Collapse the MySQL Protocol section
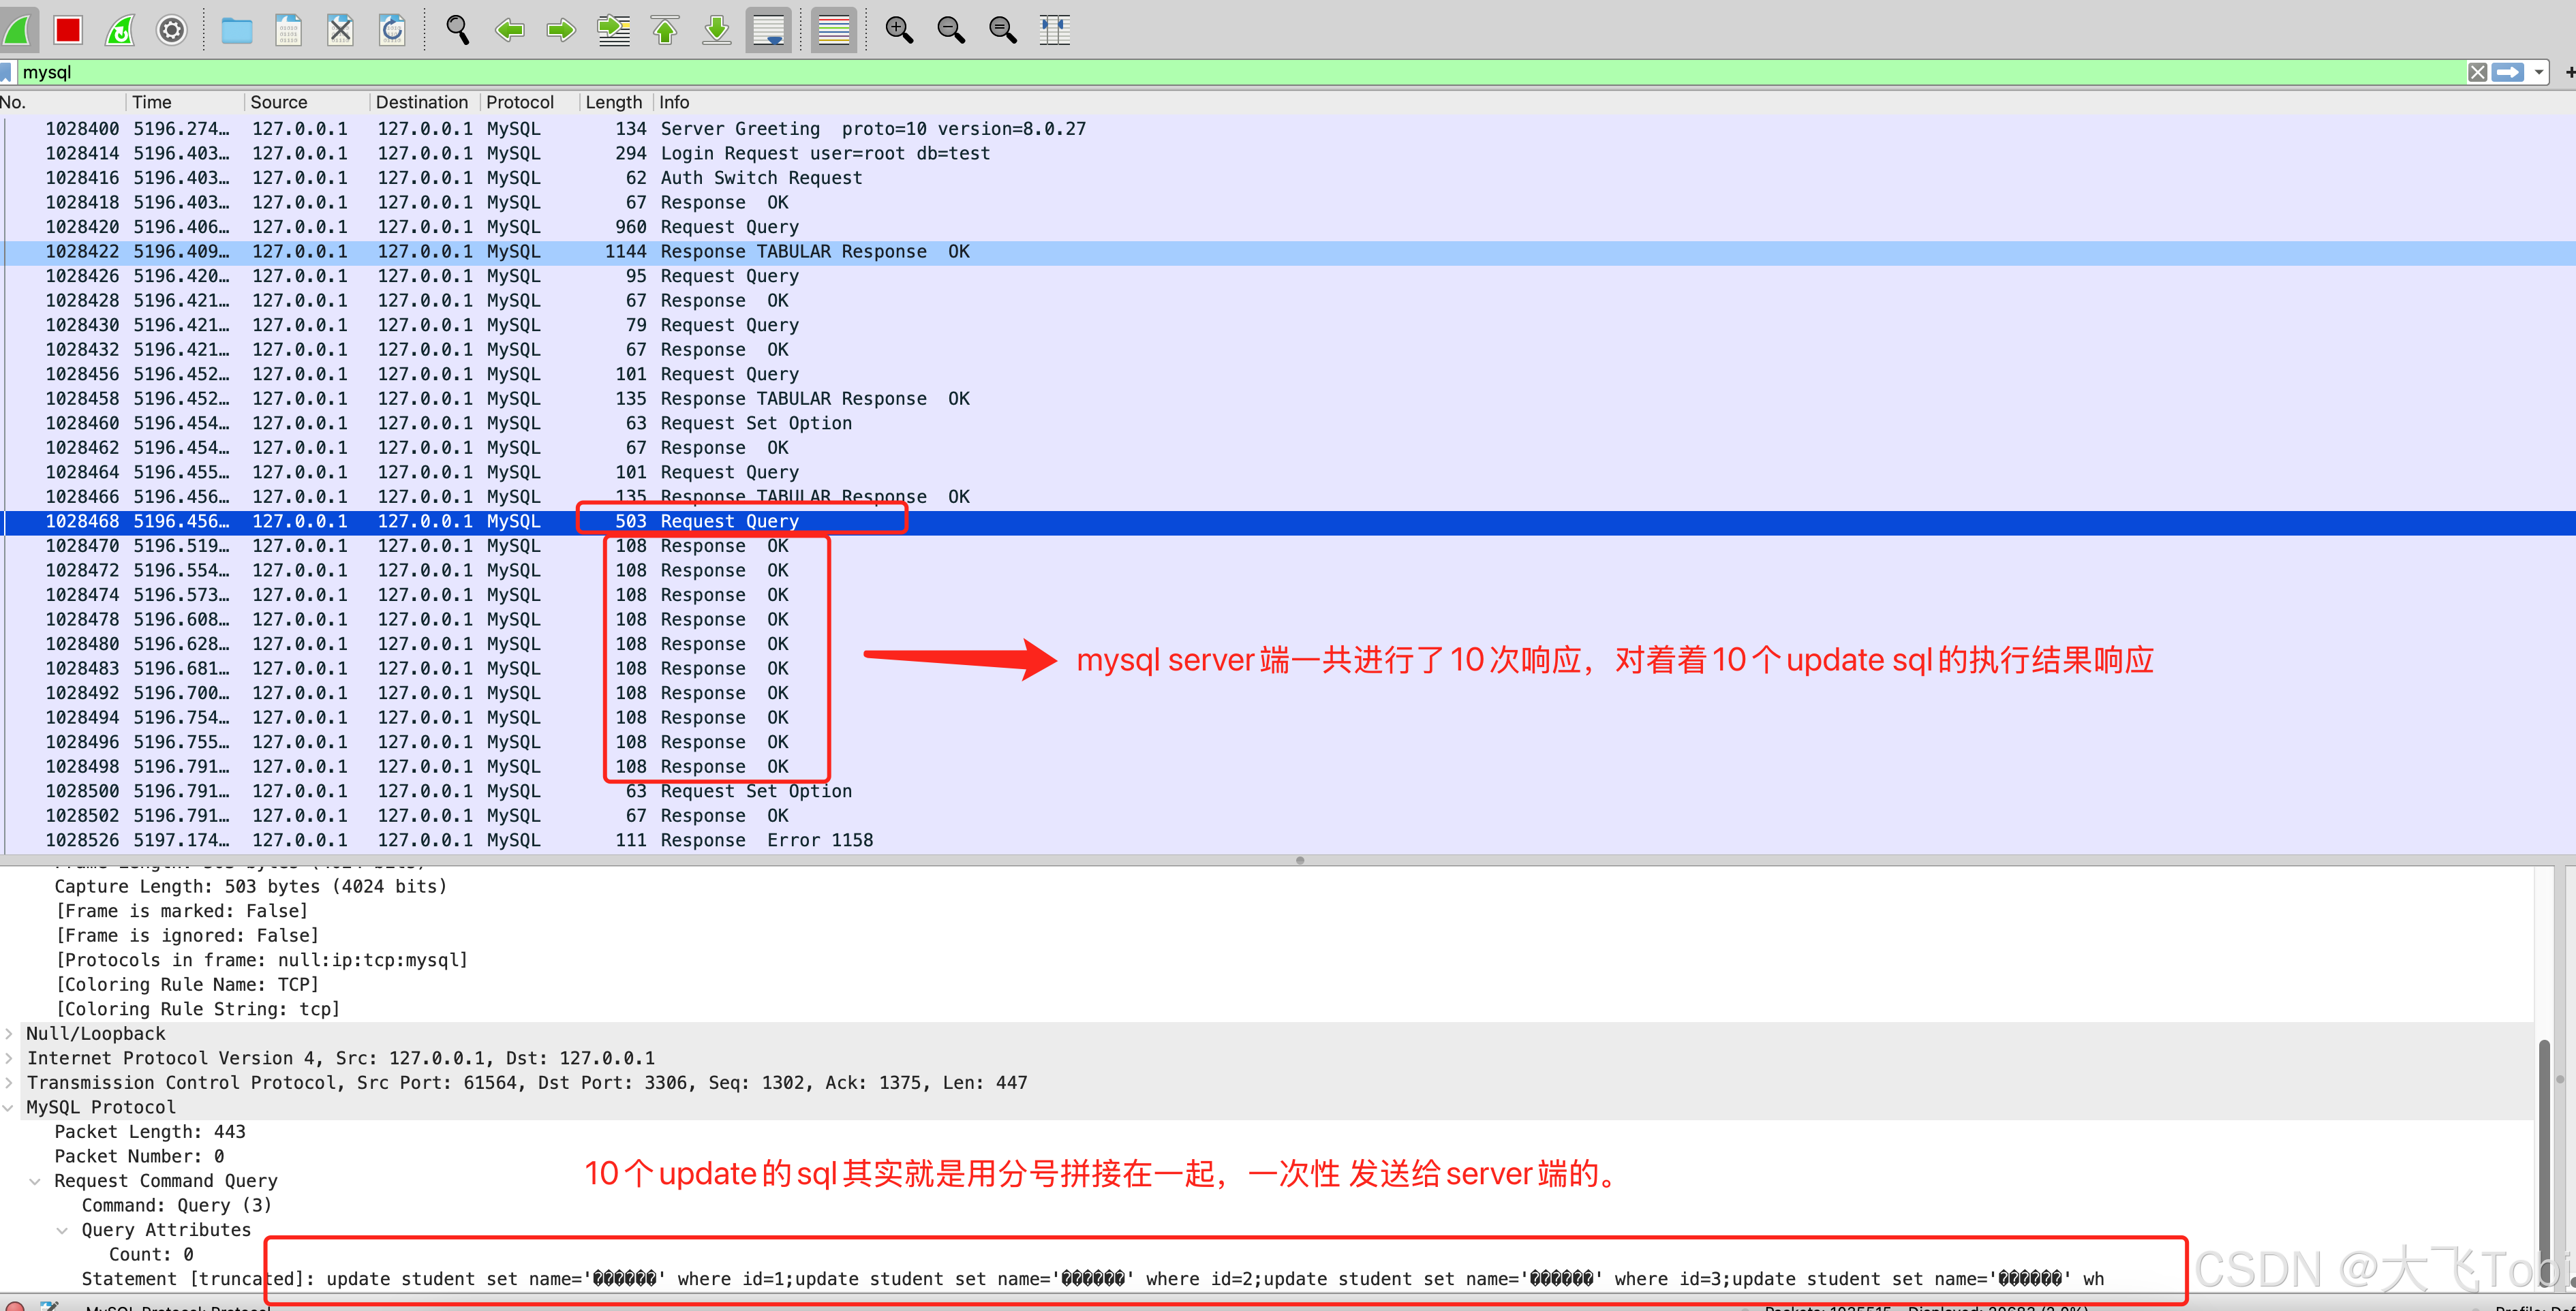The height and width of the screenshot is (1311, 2576). [9, 1107]
